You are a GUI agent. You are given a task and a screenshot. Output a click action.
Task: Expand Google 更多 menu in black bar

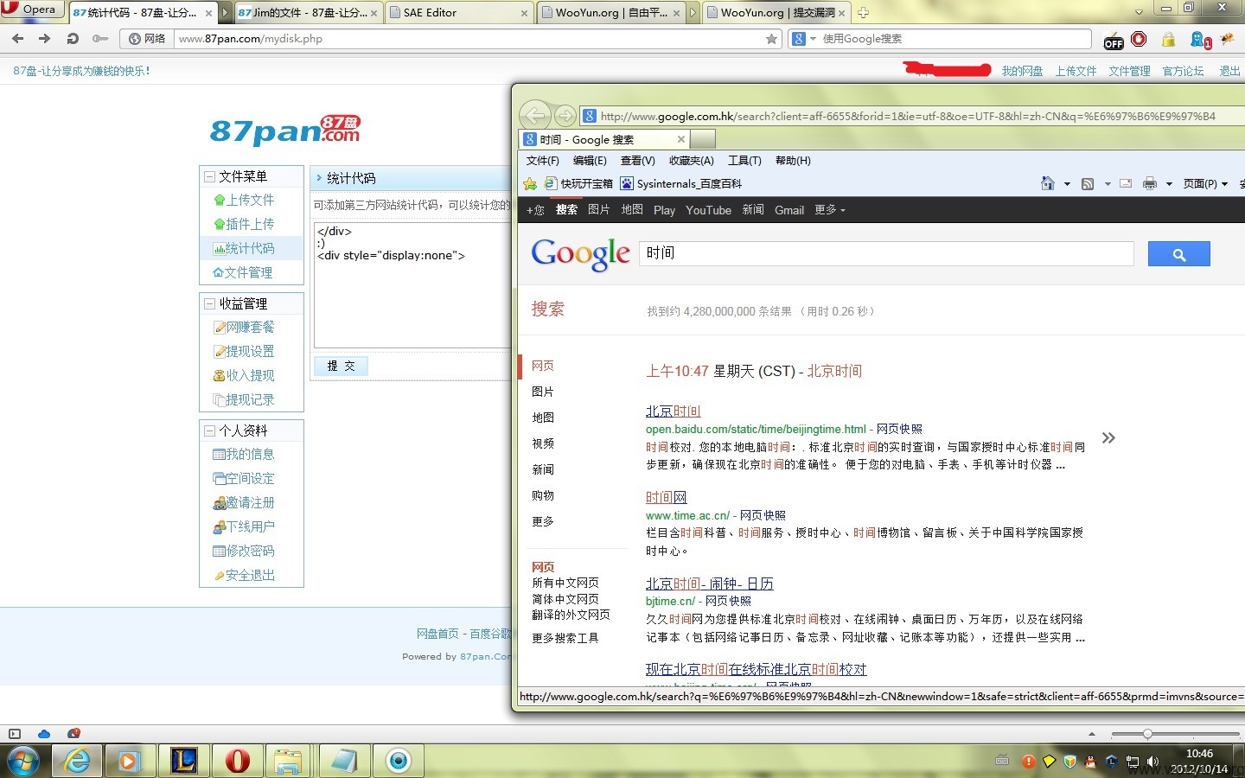coord(830,210)
